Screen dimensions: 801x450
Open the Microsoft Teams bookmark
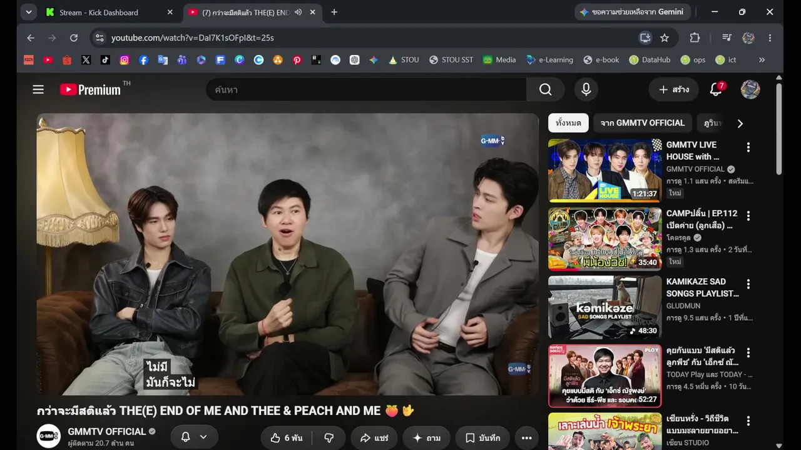pyautogui.click(x=181, y=60)
